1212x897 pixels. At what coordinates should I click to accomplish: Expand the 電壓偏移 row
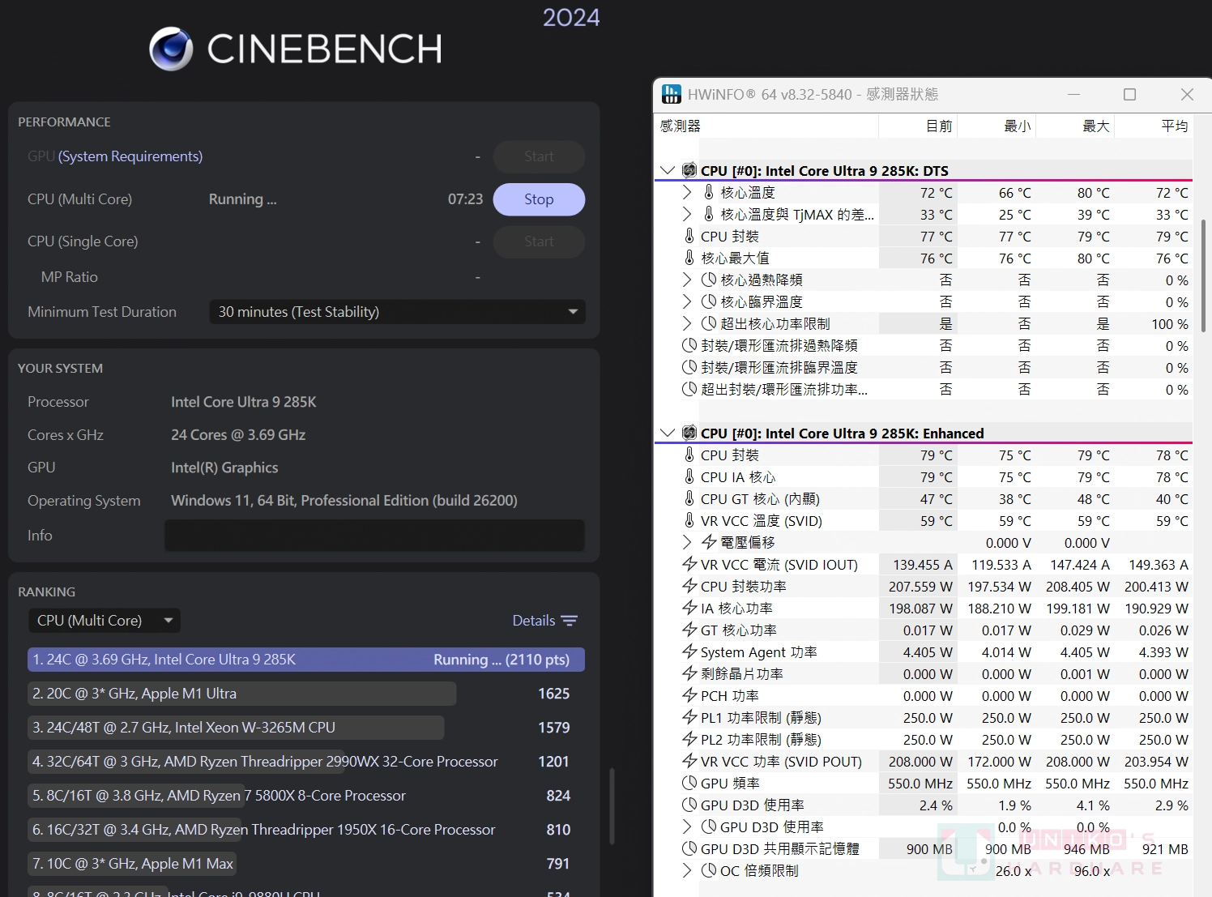(687, 542)
